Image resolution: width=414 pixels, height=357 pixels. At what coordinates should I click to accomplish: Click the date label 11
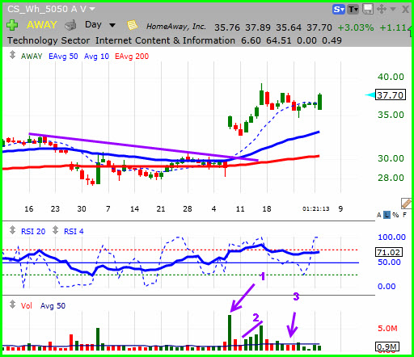click(240, 208)
